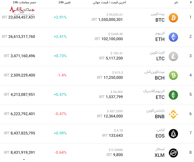
Task: Click the green Bitcoin Cash BCH icon
Action: (x=173, y=76)
